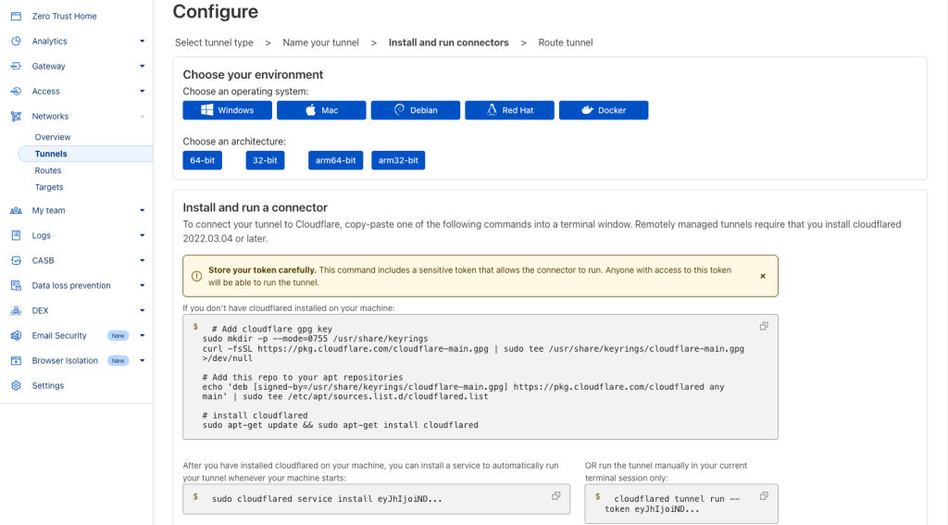
Task: Go back to Name your tunnel step
Action: [x=320, y=43]
